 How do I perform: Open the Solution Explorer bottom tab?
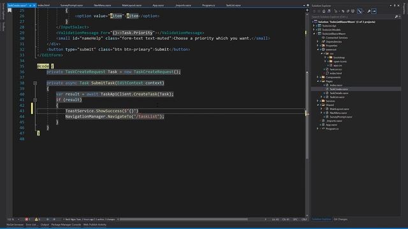[321, 219]
